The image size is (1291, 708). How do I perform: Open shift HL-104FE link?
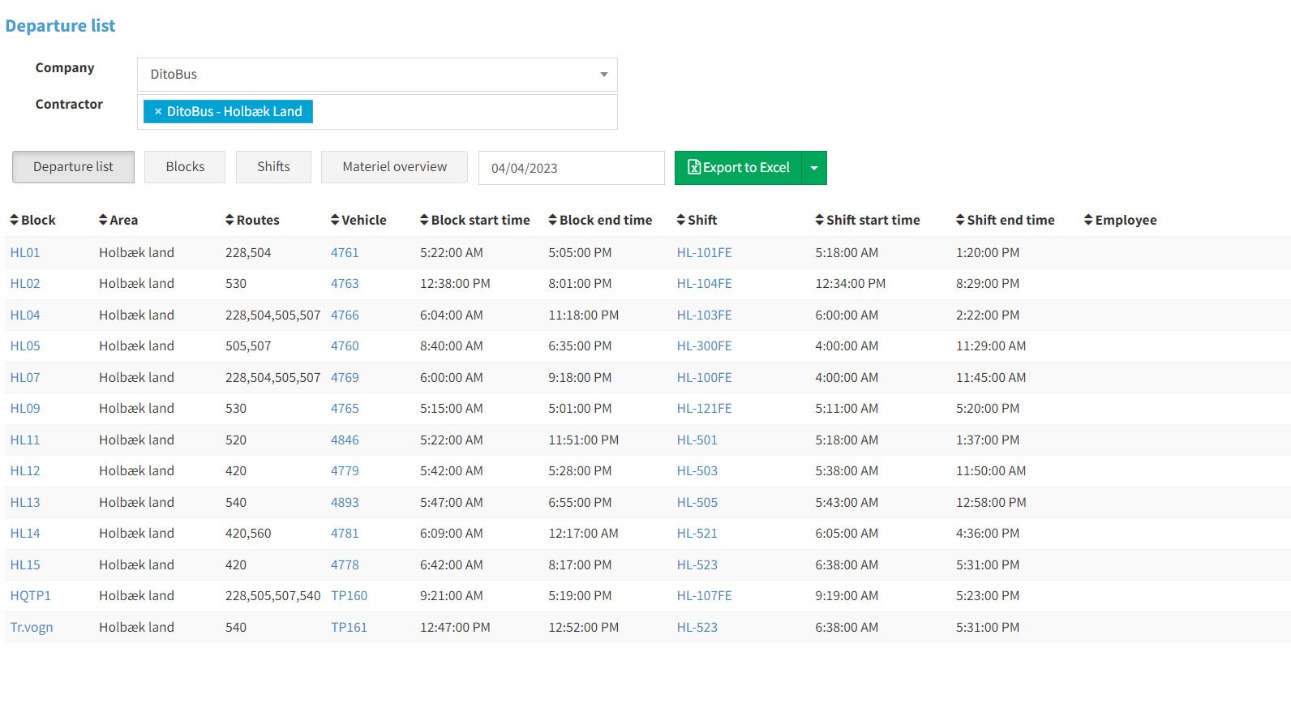[705, 284]
